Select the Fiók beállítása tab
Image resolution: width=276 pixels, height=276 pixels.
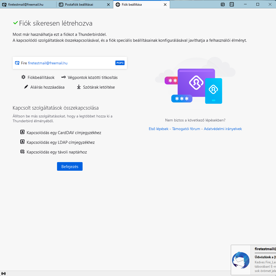point(141,4)
